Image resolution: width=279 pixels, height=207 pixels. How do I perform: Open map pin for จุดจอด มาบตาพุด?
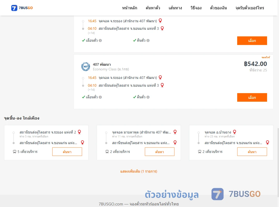(175, 132)
